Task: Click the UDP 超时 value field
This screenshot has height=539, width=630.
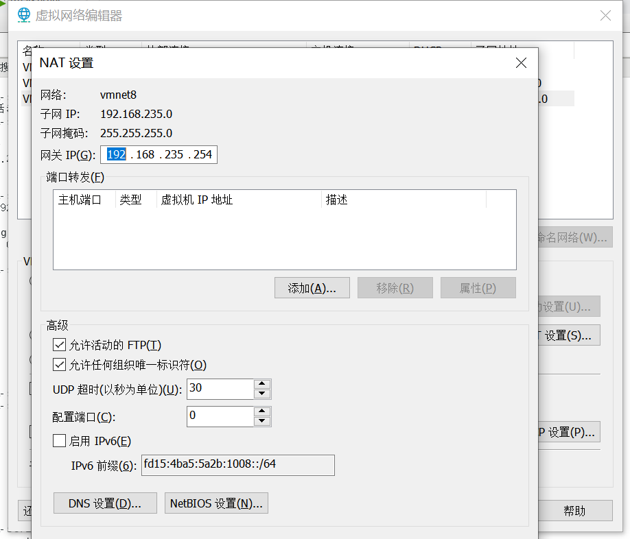Action: (x=220, y=389)
